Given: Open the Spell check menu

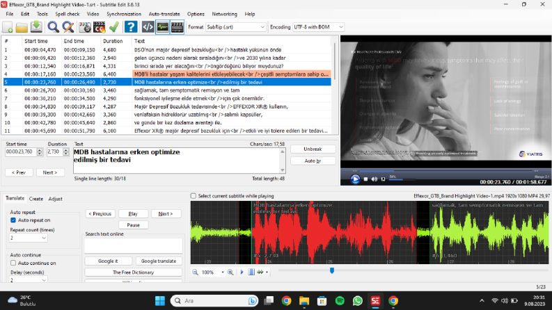Looking at the screenshot, I should [68, 14].
